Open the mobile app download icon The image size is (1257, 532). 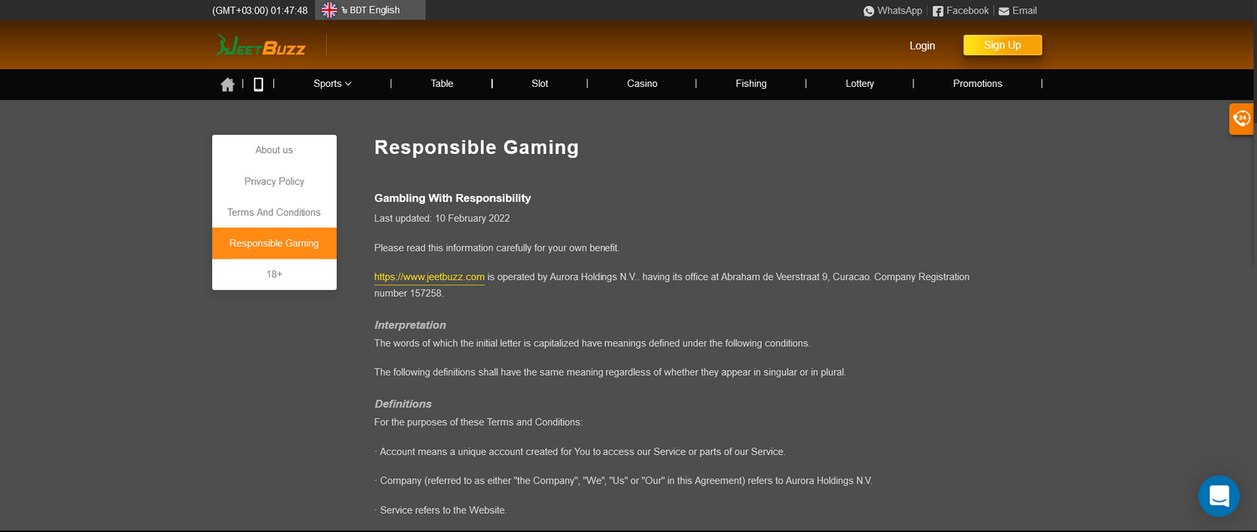tap(258, 84)
